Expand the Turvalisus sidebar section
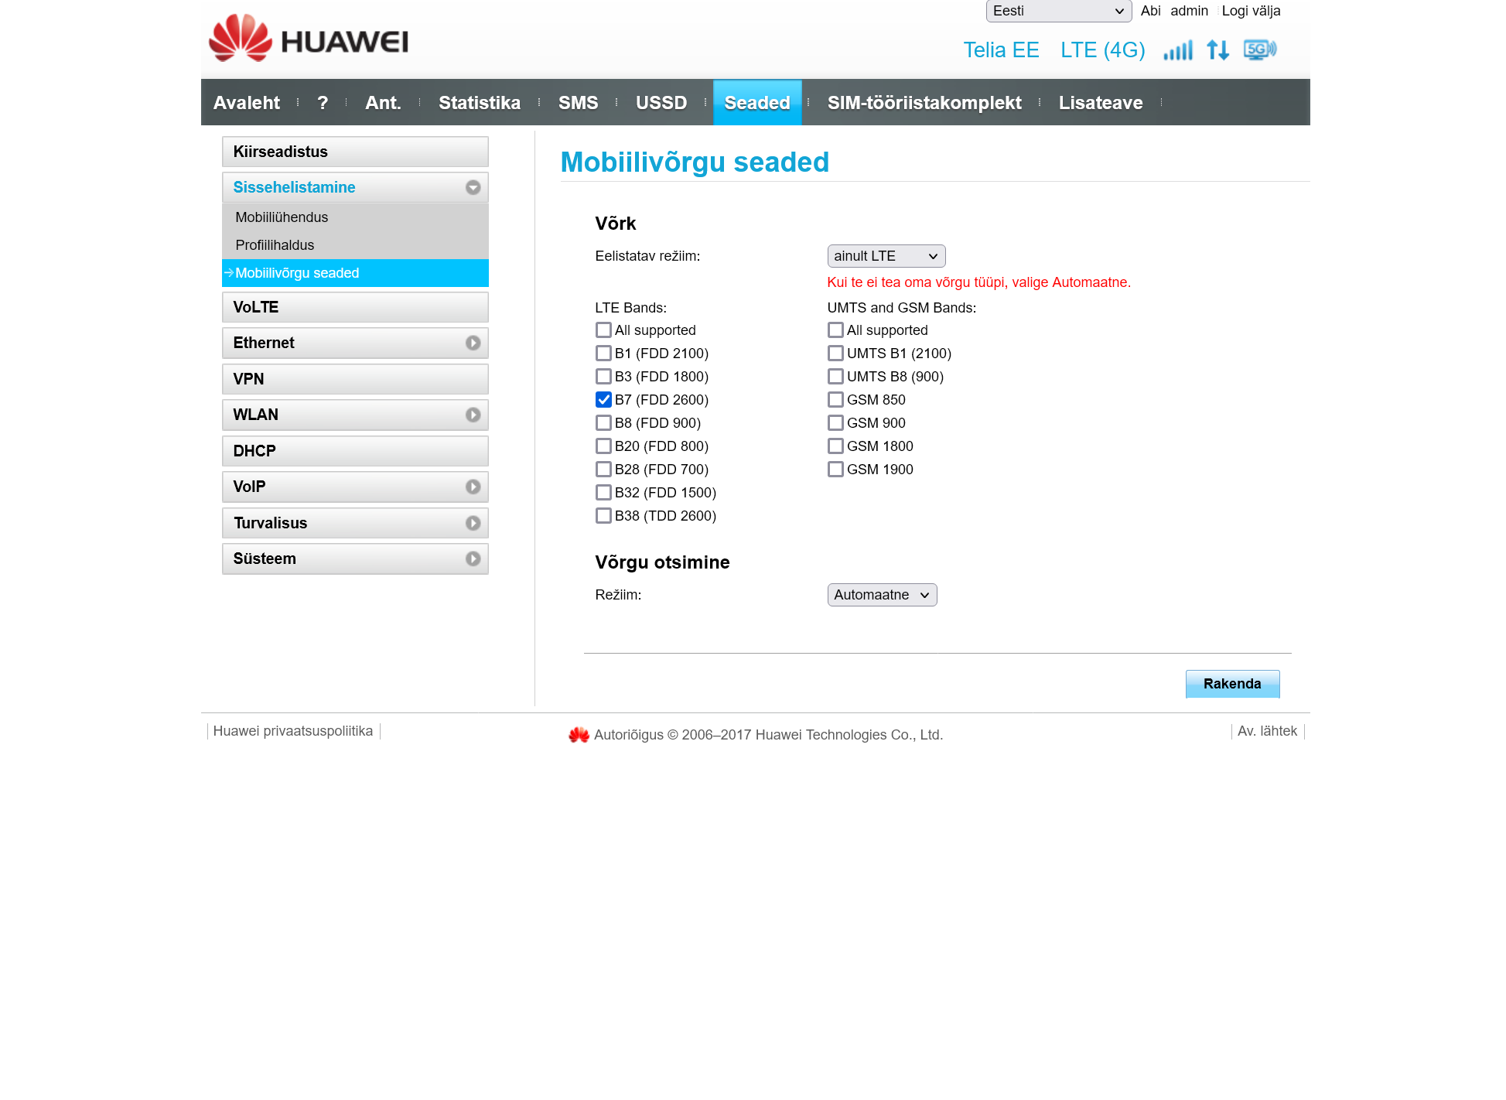The width and height of the screenshot is (1506, 1100). pyautogui.click(x=355, y=523)
